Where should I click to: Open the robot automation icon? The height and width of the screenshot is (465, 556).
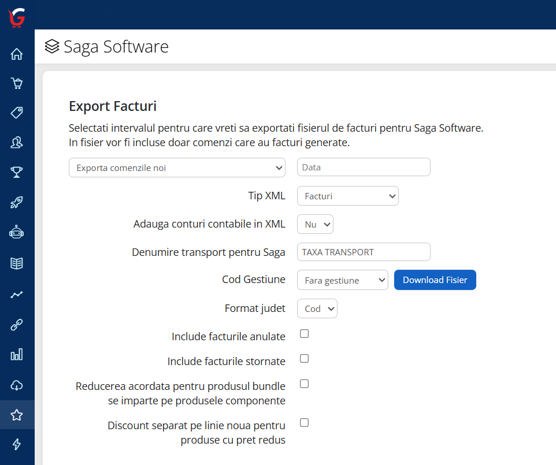(x=17, y=232)
